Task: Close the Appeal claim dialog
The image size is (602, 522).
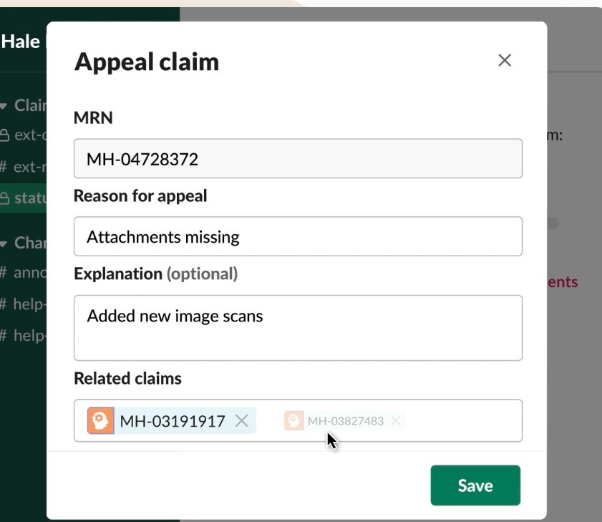Action: (x=505, y=61)
